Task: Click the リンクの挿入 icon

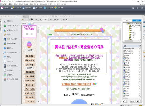Action: click(x=5, y=35)
